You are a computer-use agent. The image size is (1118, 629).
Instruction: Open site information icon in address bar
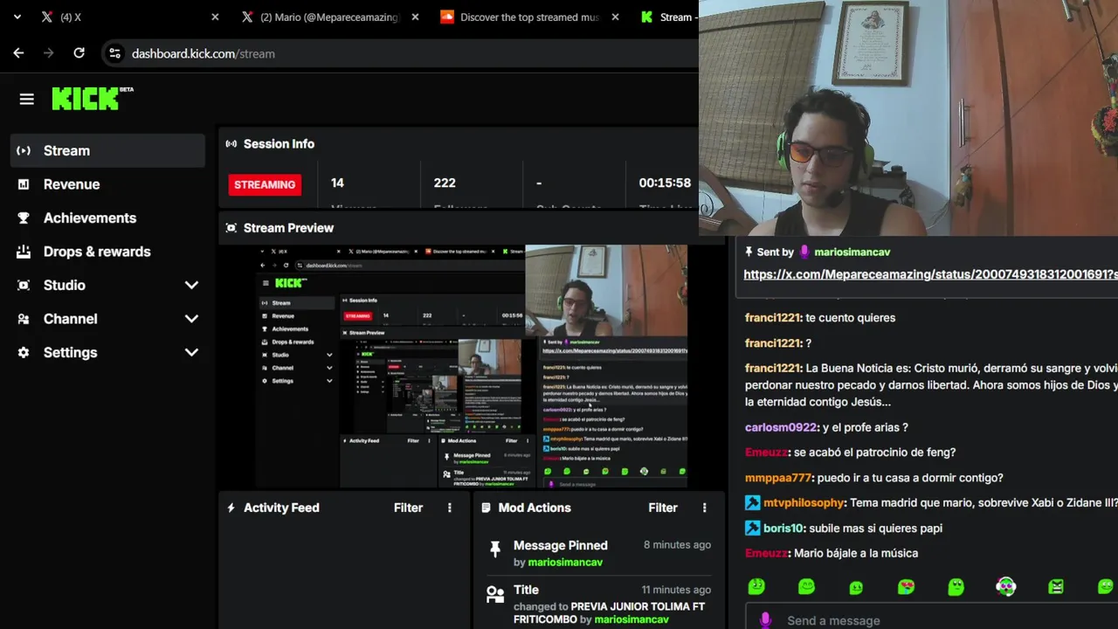pos(114,53)
